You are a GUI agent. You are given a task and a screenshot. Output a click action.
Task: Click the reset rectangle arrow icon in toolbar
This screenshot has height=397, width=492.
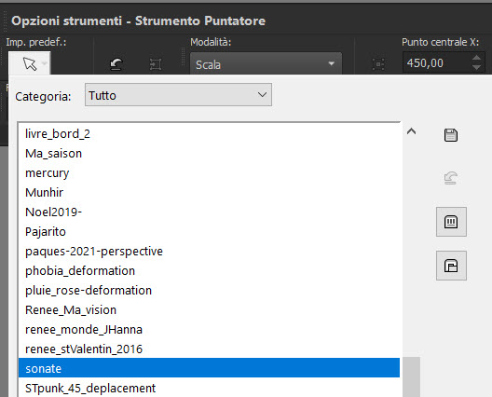tap(116, 64)
